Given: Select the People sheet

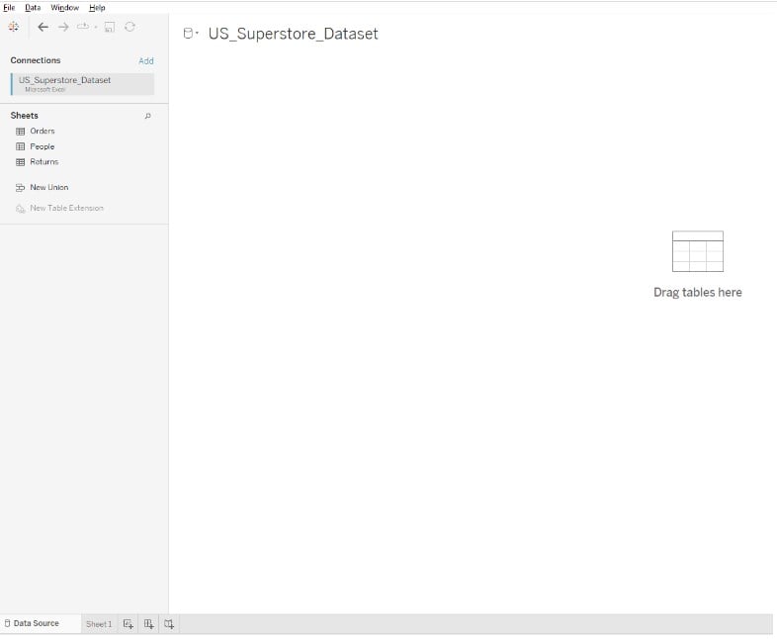Looking at the screenshot, I should 43,146.
